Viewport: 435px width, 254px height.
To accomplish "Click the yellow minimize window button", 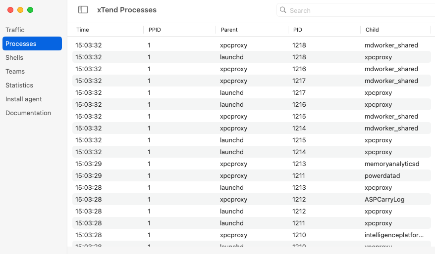I will pos(20,10).
